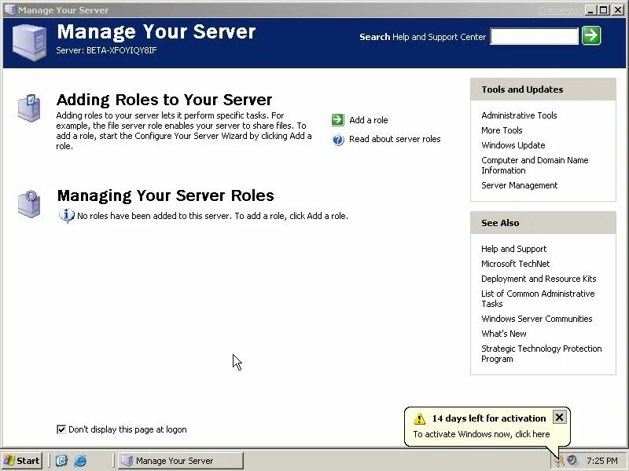
Task: Click Manage Your Server taskbar button
Action: click(181, 461)
